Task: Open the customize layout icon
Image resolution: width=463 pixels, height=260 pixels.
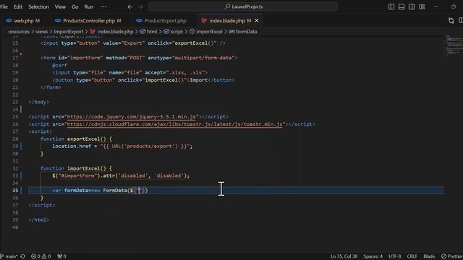Action: pyautogui.click(x=422, y=6)
